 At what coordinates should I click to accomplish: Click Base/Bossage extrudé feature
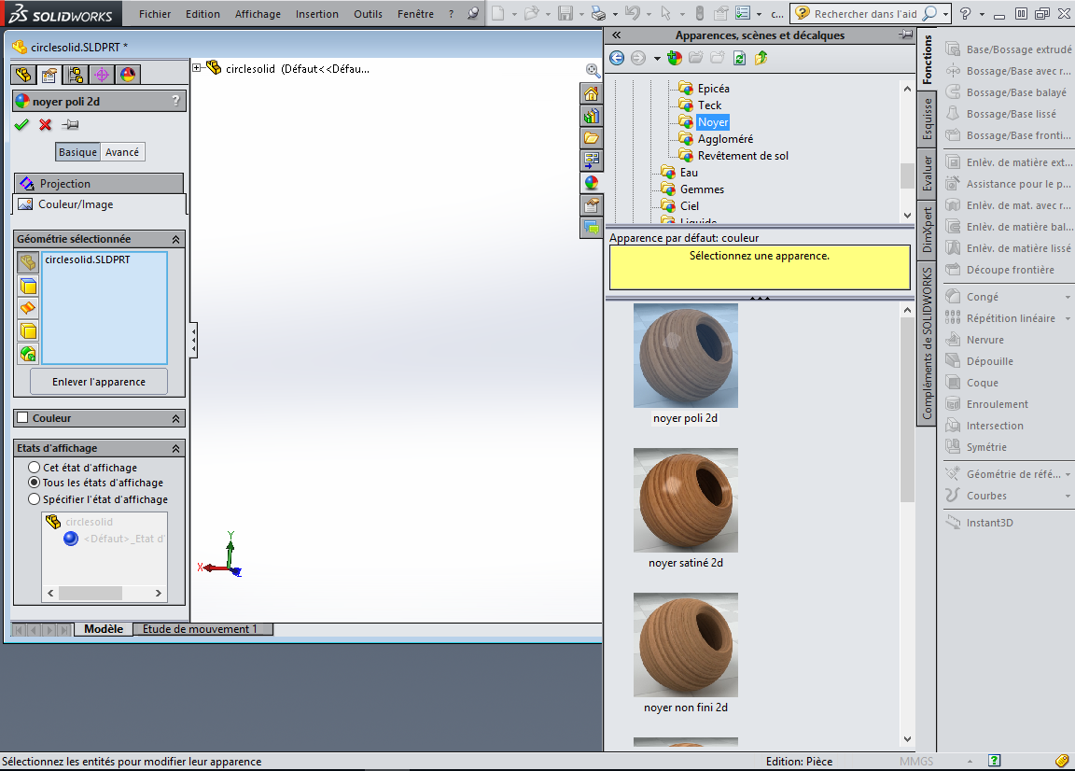(x=1008, y=49)
